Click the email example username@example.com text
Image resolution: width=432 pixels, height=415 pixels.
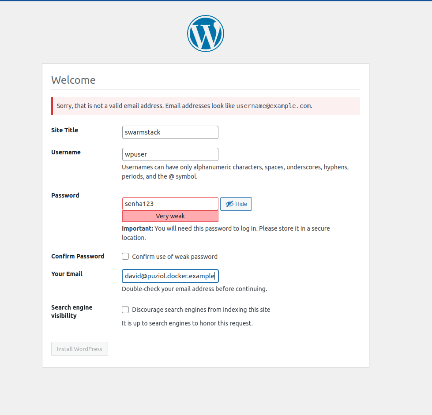coord(273,106)
